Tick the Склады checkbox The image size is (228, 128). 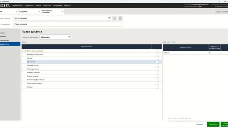click(157, 87)
